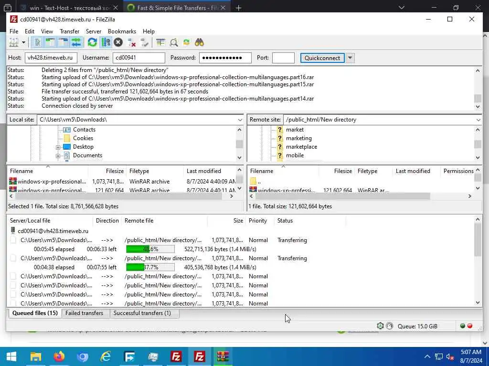Toggle the remote directory tree view
Image resolution: width=489 pixels, height=366 pixels.
pos(64,42)
